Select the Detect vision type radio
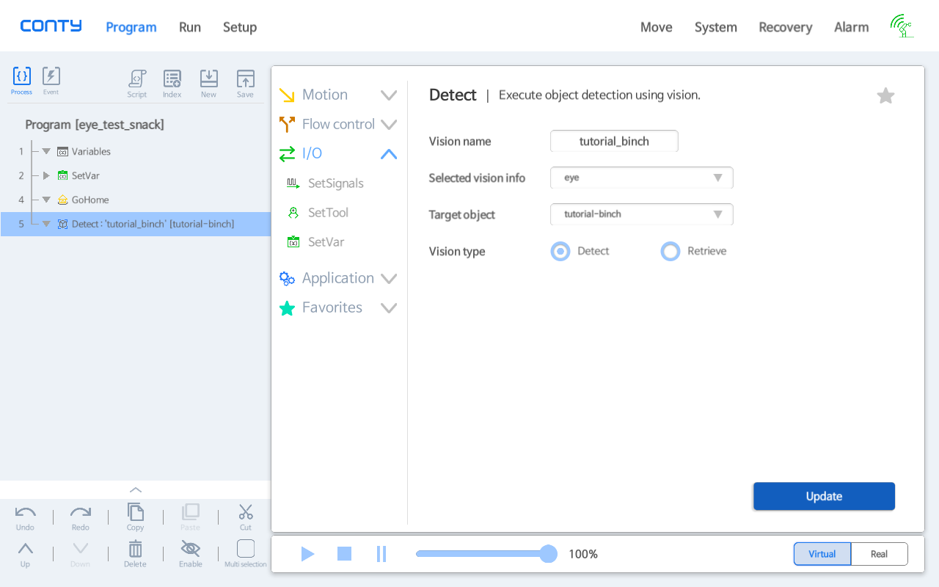 point(560,252)
